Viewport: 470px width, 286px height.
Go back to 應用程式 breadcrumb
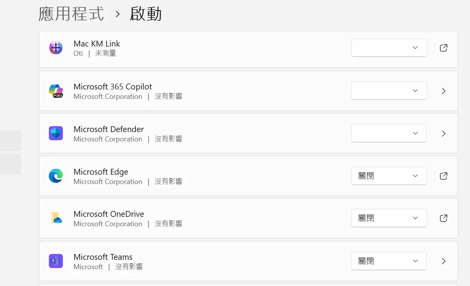click(71, 14)
